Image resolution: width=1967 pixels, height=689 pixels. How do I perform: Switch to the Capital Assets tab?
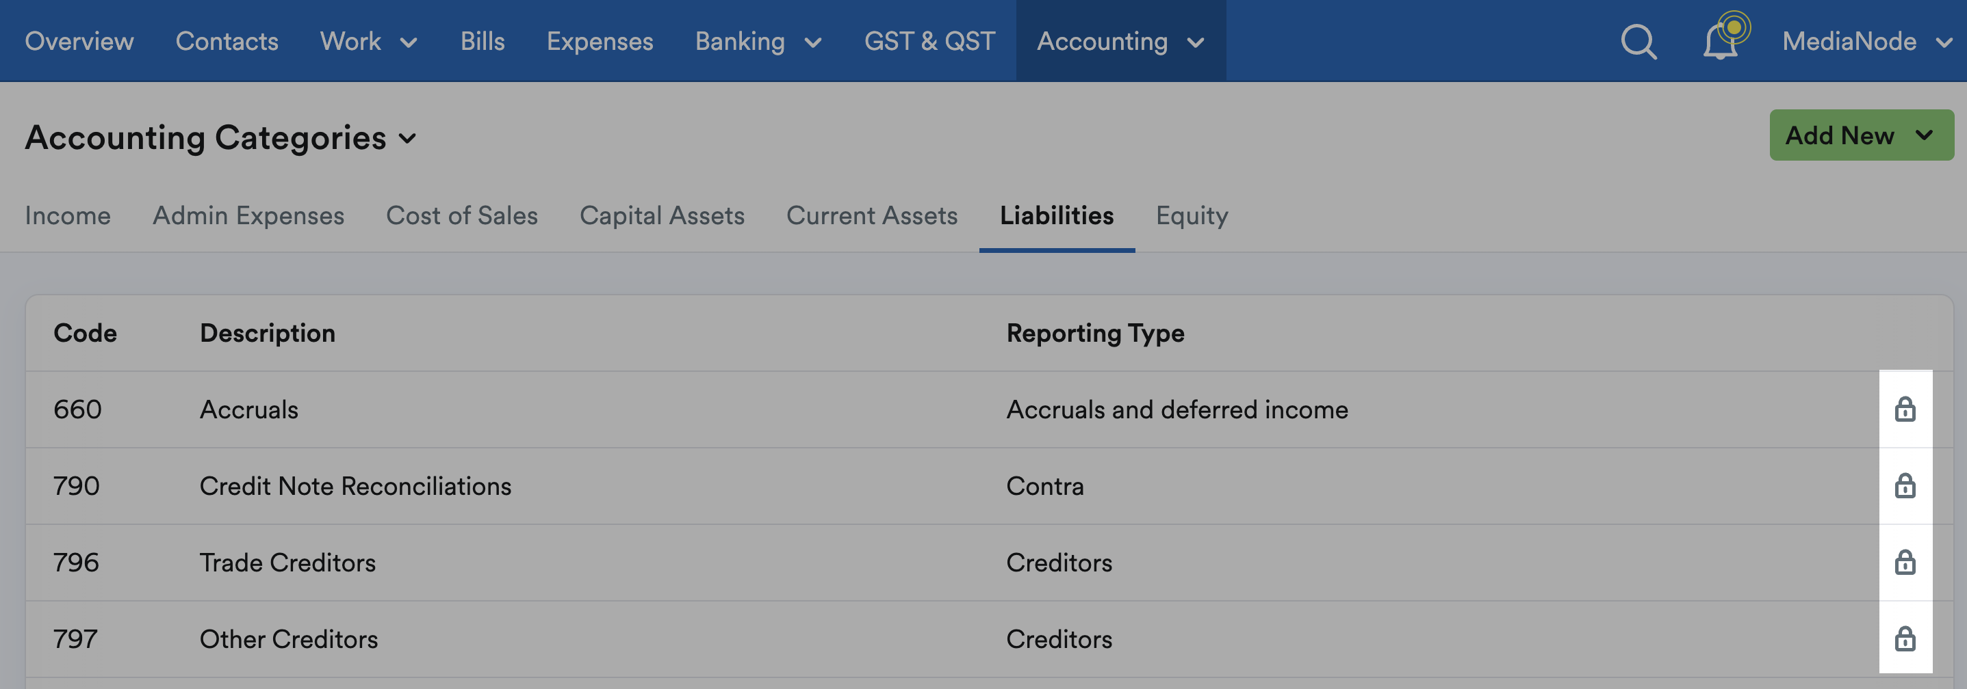point(662,216)
